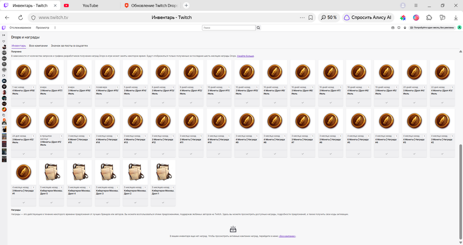463x245 pixels.
Task: Click 'Кибергерои Москвы. Дроп 4' title
Action: pyautogui.click(x=79, y=192)
